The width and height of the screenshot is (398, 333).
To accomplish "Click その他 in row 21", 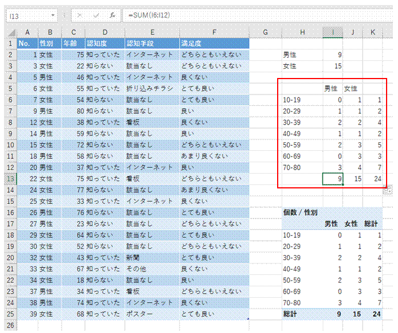I will pyautogui.click(x=136, y=269).
